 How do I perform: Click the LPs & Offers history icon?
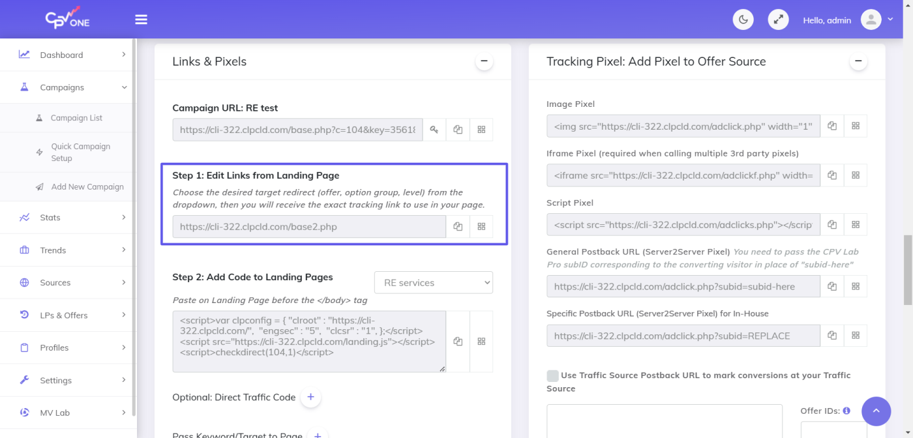(24, 315)
